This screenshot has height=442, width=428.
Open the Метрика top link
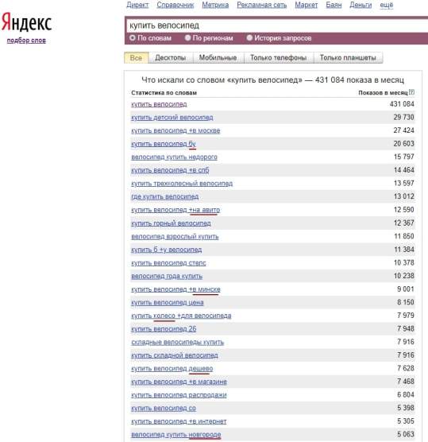(215, 5)
